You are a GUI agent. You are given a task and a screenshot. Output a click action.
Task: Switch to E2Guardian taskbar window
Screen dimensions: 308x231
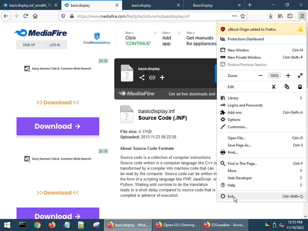[224, 225]
